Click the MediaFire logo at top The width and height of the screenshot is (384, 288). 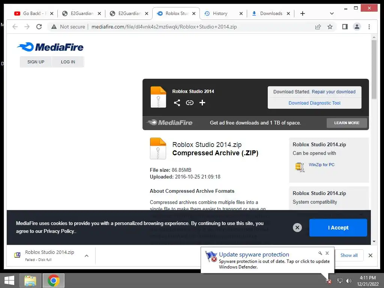click(x=50, y=47)
